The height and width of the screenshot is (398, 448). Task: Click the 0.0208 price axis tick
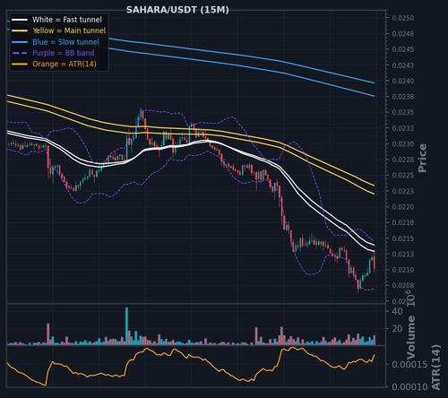[403, 286]
